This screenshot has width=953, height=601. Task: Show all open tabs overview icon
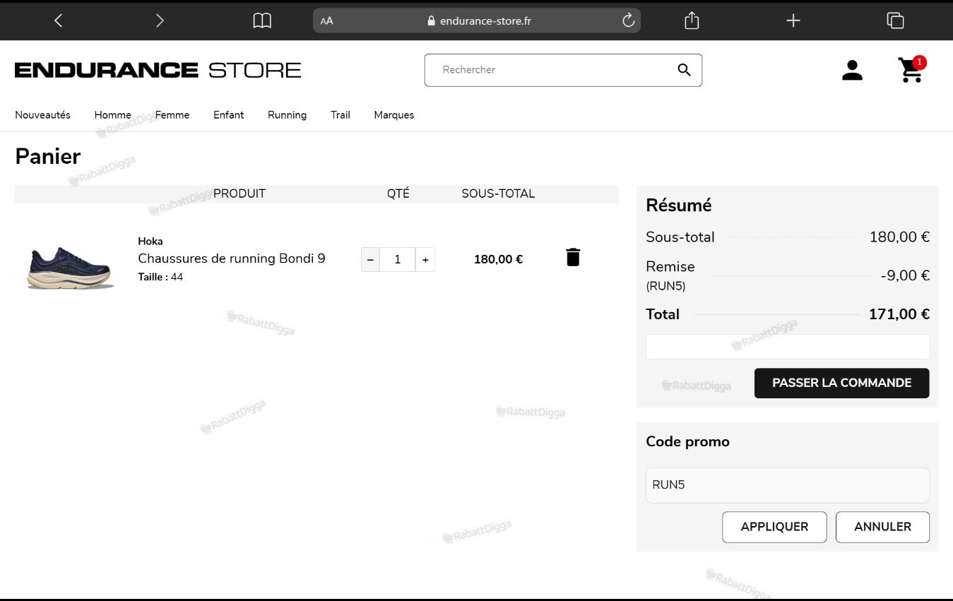[895, 20]
